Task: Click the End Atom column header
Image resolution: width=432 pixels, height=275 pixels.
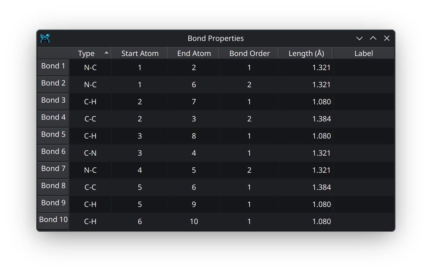Action: [x=194, y=53]
